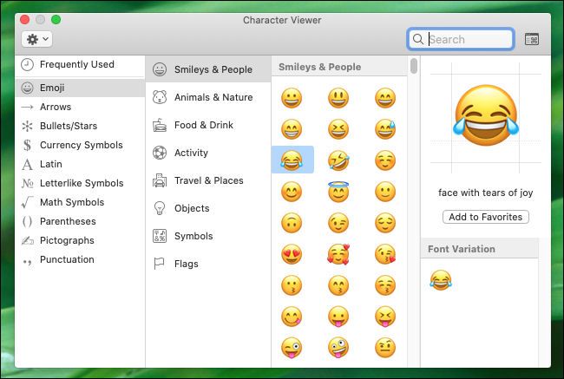Image resolution: width=564 pixels, height=379 pixels.
Task: Select the Flags subcategory
Action: click(208, 264)
